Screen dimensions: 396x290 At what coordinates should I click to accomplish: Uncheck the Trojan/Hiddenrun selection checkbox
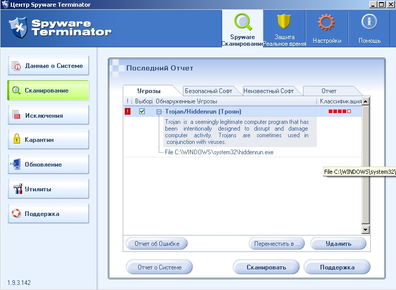pos(142,111)
